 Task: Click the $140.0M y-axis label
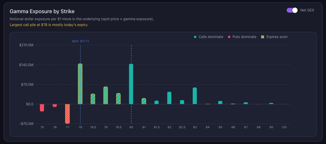(26, 65)
